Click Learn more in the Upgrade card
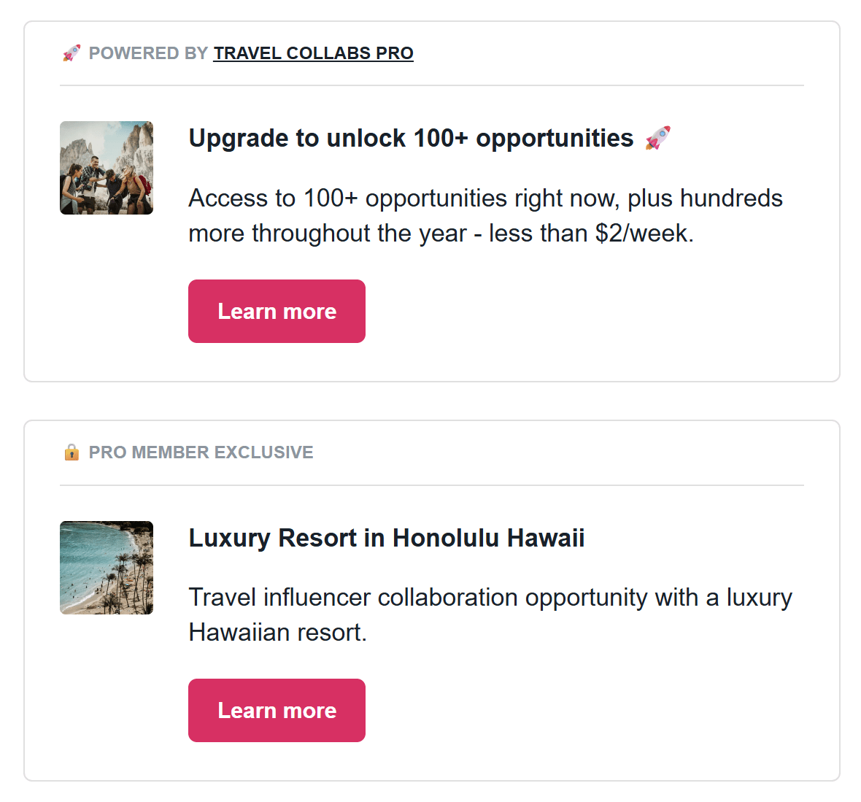The height and width of the screenshot is (802, 861). pos(277,311)
